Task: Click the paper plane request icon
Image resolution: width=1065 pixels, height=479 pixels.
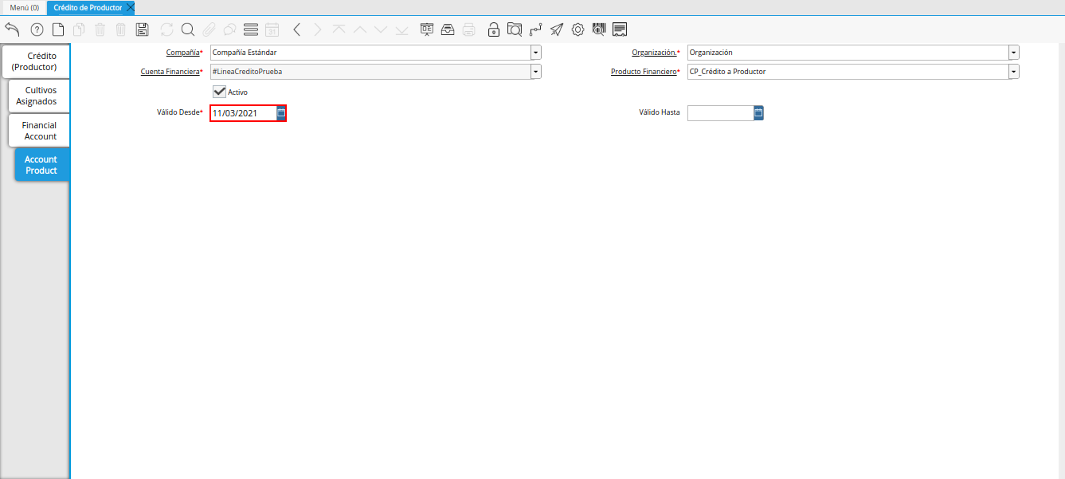Action: [x=557, y=29]
